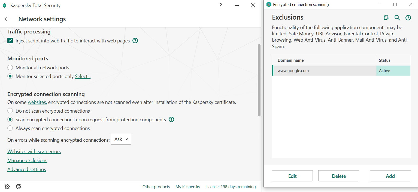
Task: Open Other products link in footer
Action: tap(156, 187)
